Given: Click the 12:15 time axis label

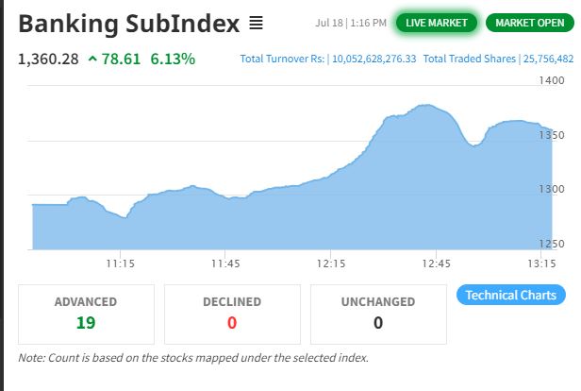Looking at the screenshot, I should [x=331, y=263].
